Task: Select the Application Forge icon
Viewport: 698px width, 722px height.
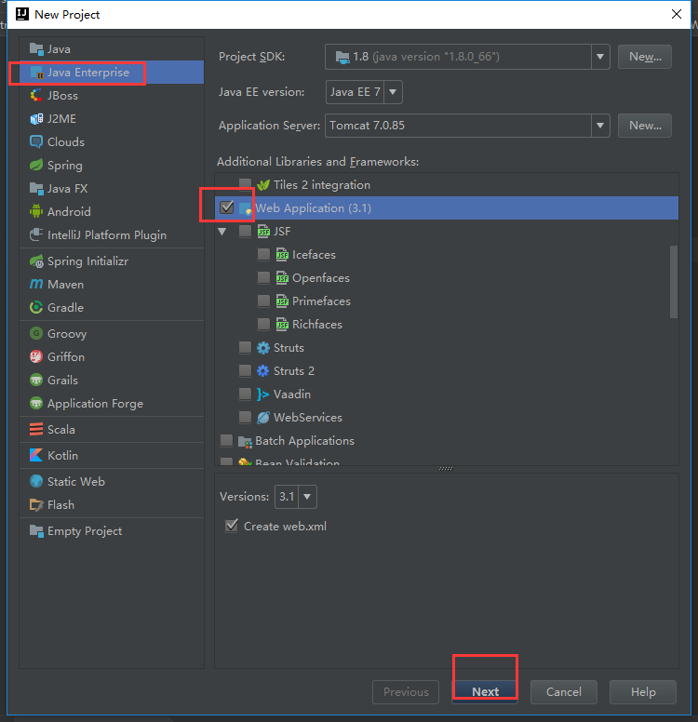Action: click(36, 404)
